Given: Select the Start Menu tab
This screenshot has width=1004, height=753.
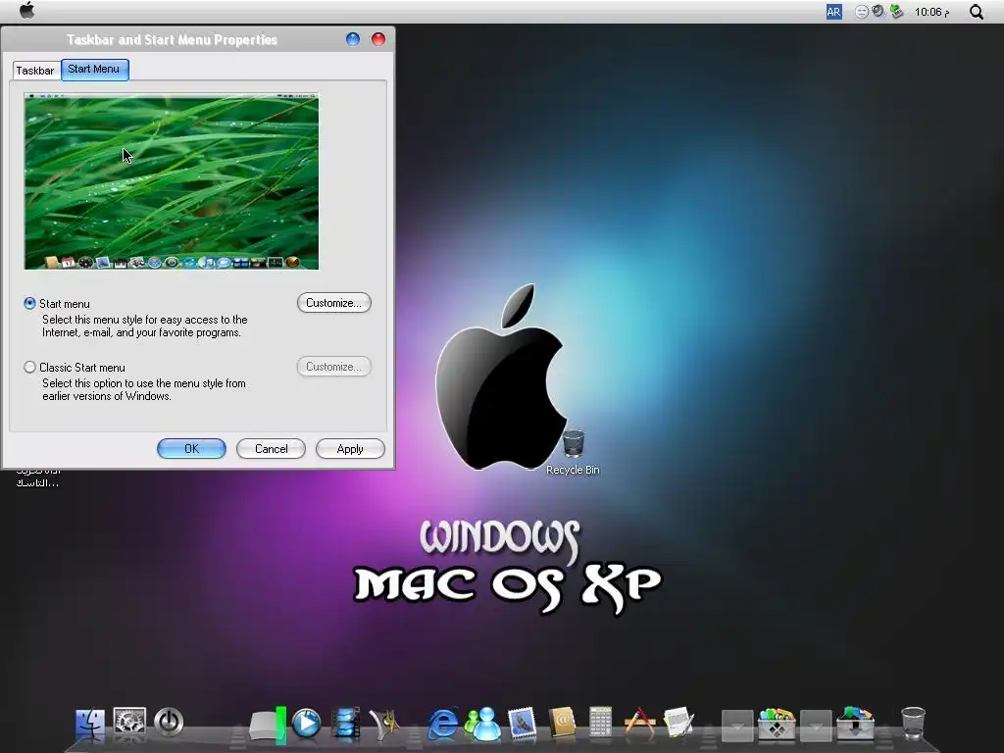Looking at the screenshot, I should 94,70.
